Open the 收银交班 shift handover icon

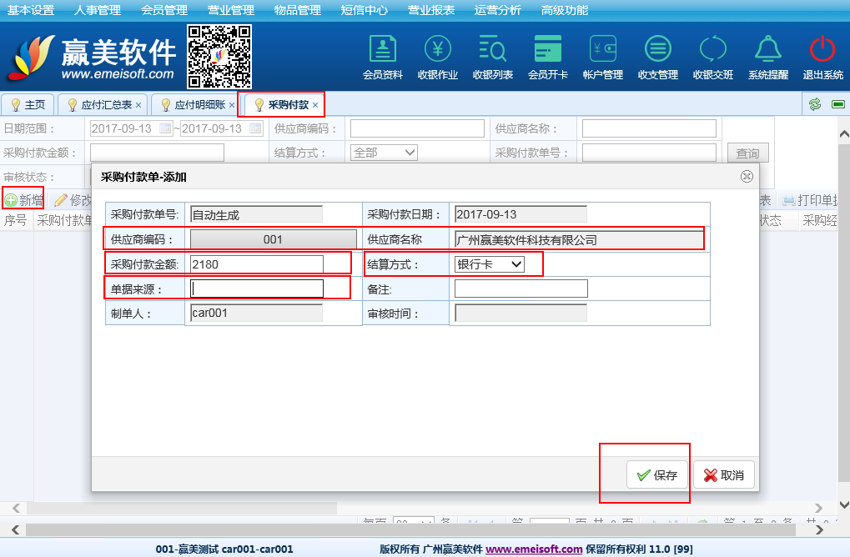coord(713,50)
